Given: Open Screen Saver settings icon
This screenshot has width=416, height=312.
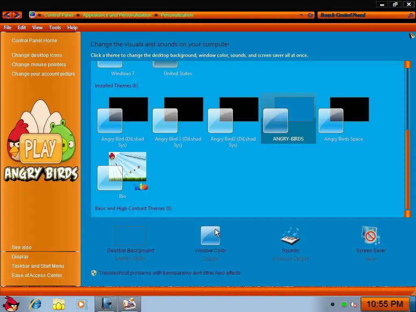Looking at the screenshot, I should [x=370, y=236].
